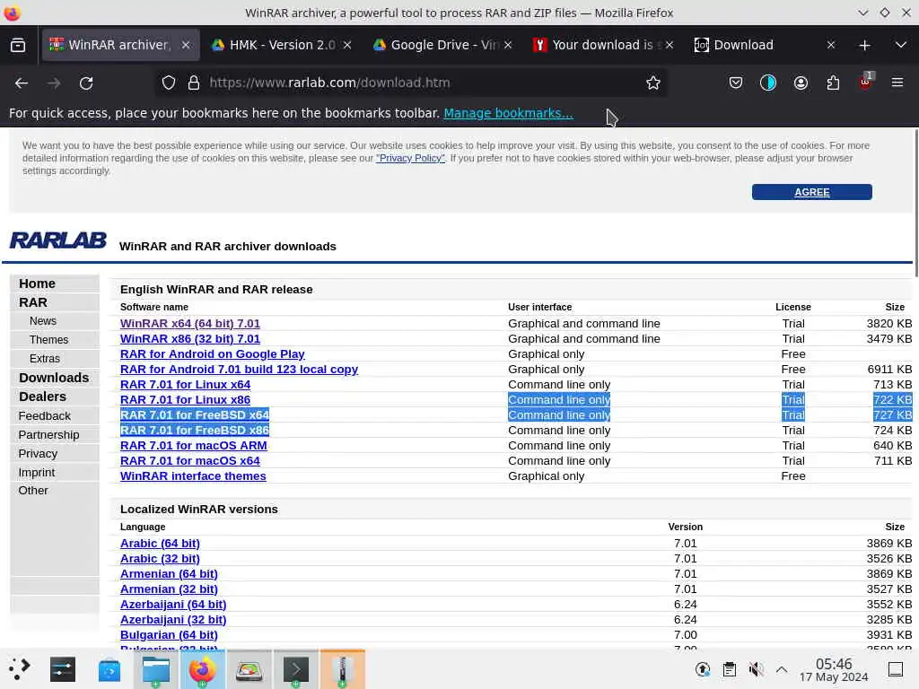919x689 pixels.
Task: Open a new tab with plus button
Action: pos(864,45)
